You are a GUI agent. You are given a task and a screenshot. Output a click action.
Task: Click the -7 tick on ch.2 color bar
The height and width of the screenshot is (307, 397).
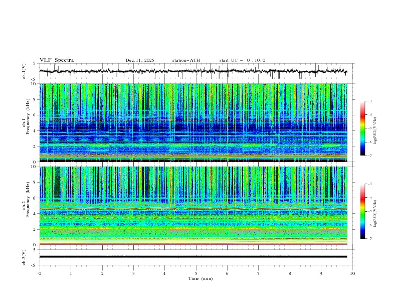coord(369,239)
